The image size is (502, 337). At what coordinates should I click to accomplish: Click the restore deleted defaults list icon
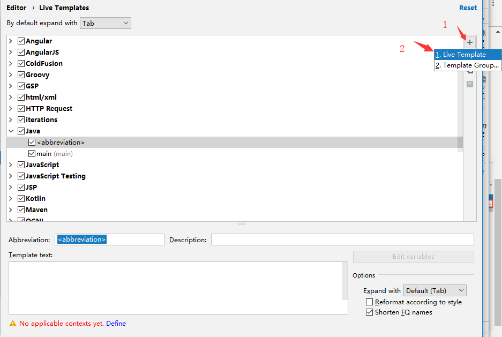point(470,84)
